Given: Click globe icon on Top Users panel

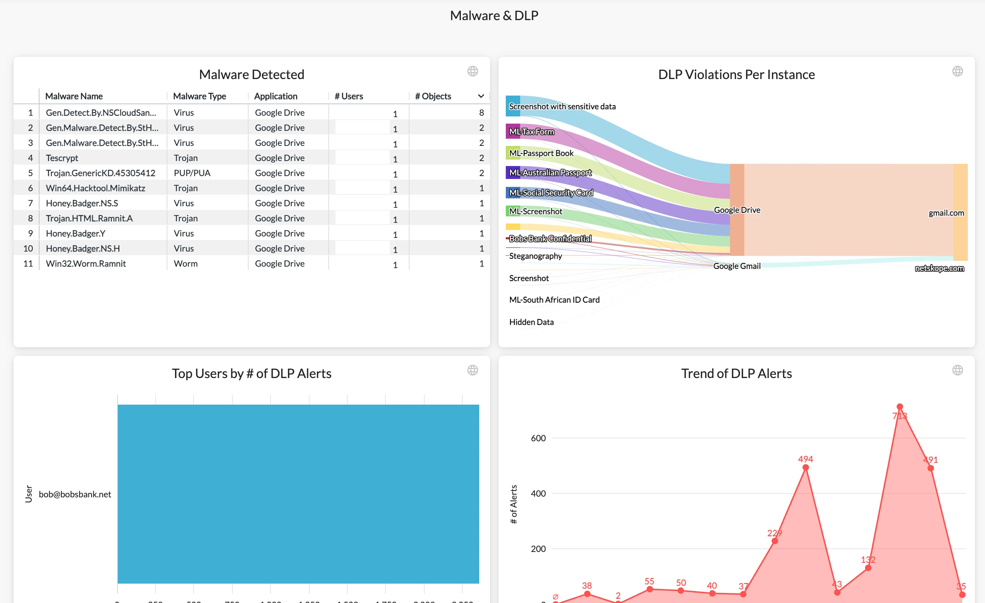Looking at the screenshot, I should 472,370.
